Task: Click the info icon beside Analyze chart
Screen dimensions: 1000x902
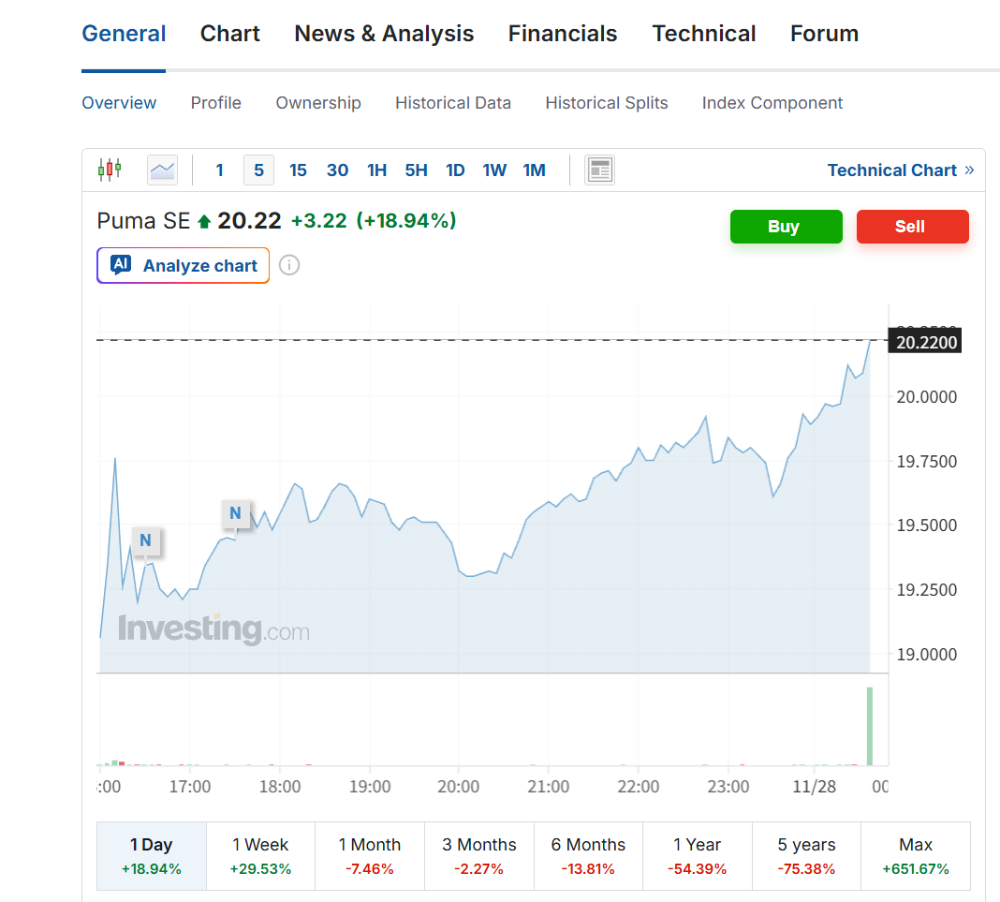Action: click(289, 265)
